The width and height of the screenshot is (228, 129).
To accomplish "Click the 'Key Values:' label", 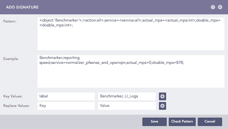I will click(x=13, y=96).
